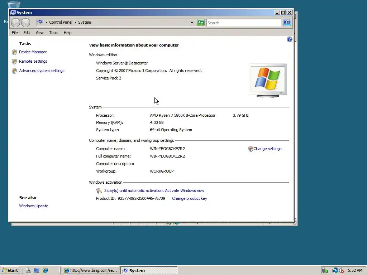367x275 pixels.
Task: Open Advanced system settings
Action: [x=42, y=71]
